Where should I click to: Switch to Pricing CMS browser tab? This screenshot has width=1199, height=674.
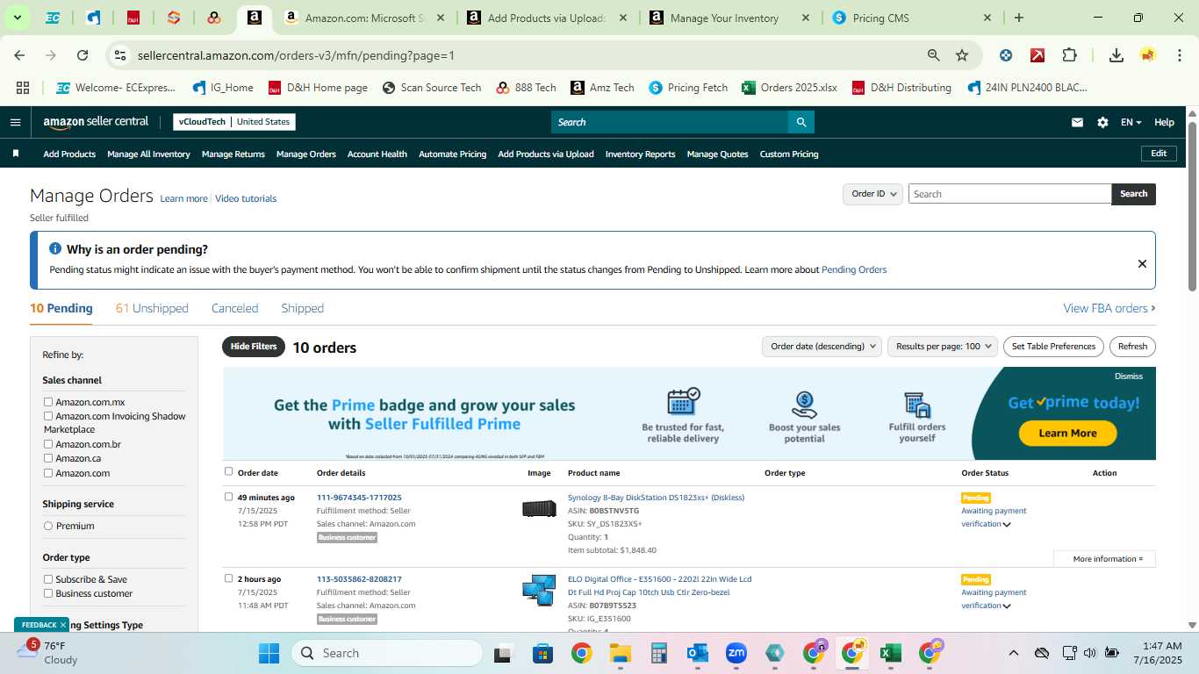coord(913,18)
